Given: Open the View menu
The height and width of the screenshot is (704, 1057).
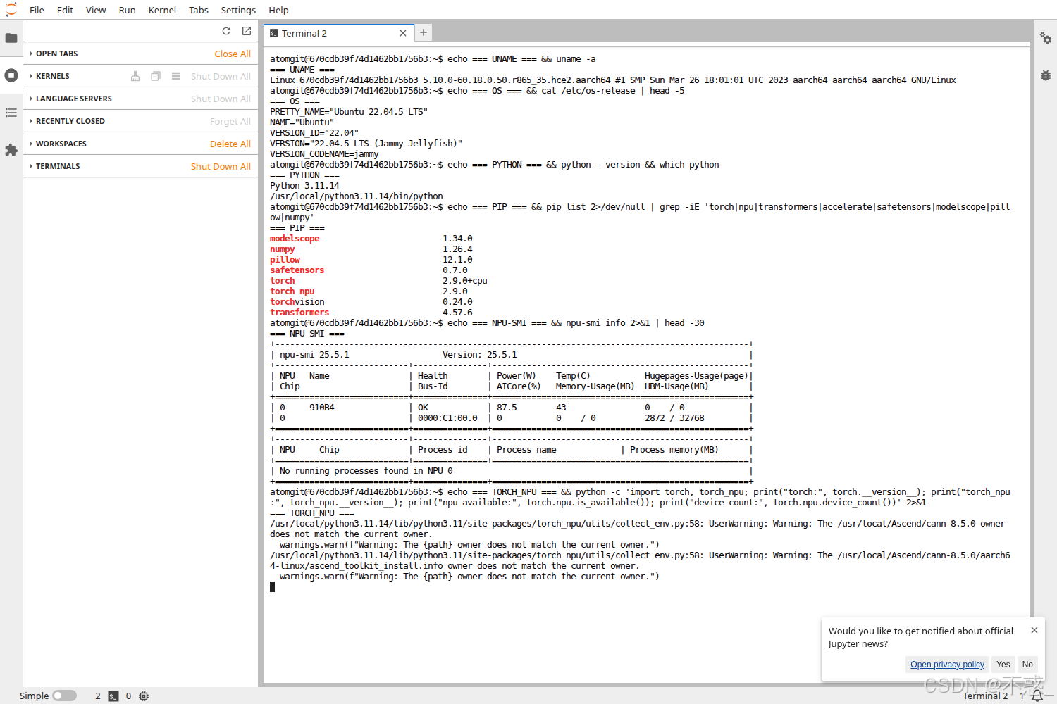Looking at the screenshot, I should point(96,10).
